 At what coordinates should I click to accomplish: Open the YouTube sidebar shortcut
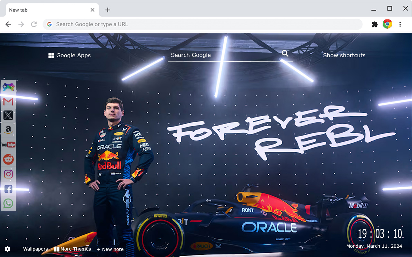(x=8, y=145)
